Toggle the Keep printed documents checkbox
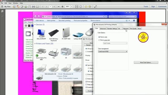Viewport: 168px width, 95px height. click(x=86, y=84)
